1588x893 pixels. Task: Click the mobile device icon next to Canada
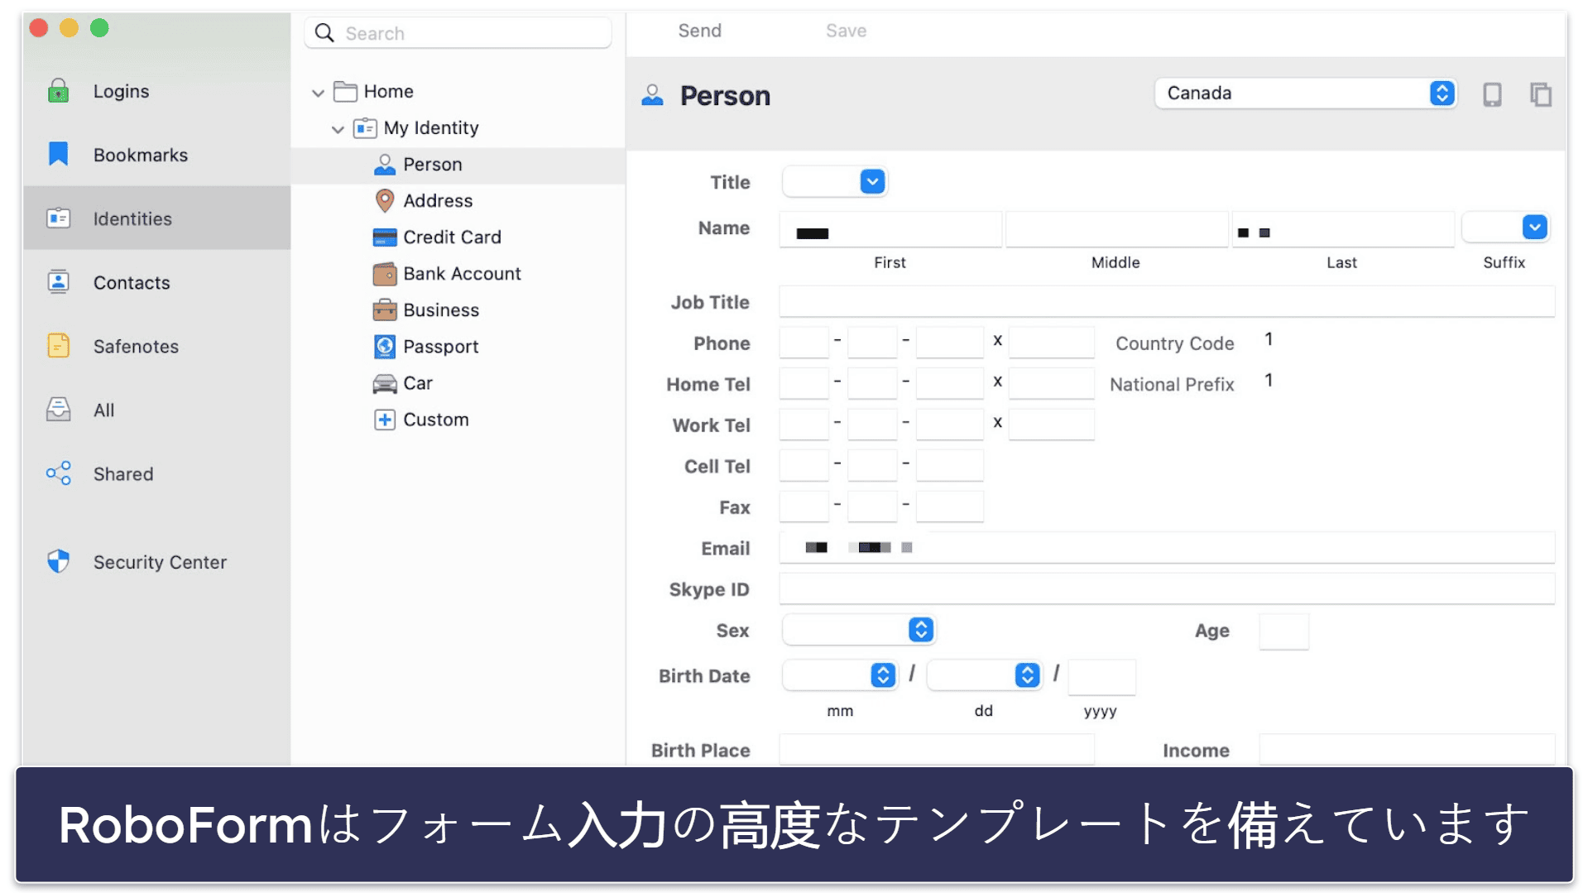(x=1492, y=94)
